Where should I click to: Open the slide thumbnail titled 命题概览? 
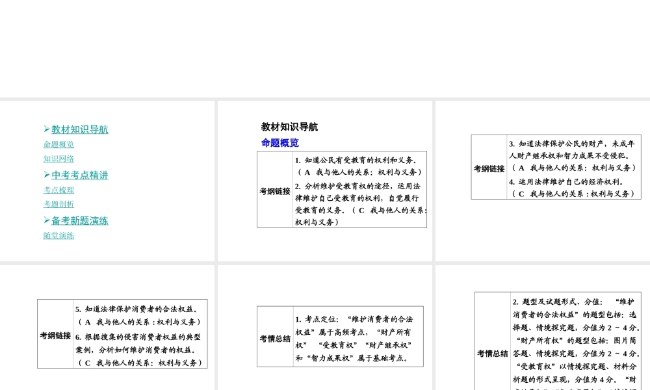(x=325, y=181)
